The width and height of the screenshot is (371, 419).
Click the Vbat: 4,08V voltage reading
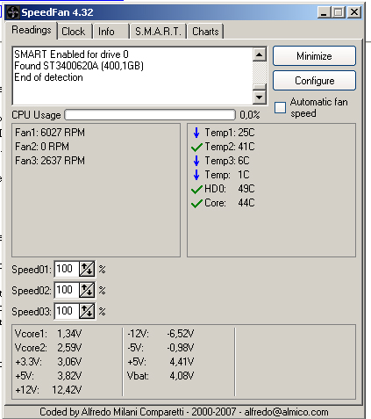(161, 376)
